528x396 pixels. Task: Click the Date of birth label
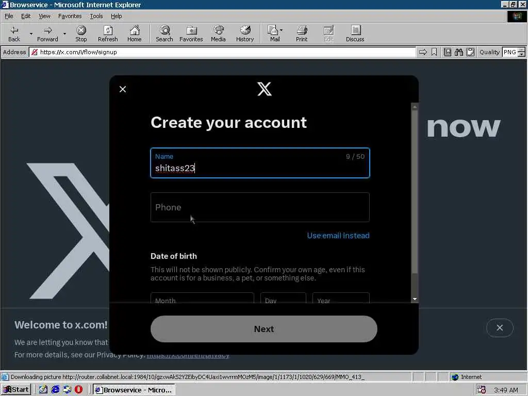(174, 256)
